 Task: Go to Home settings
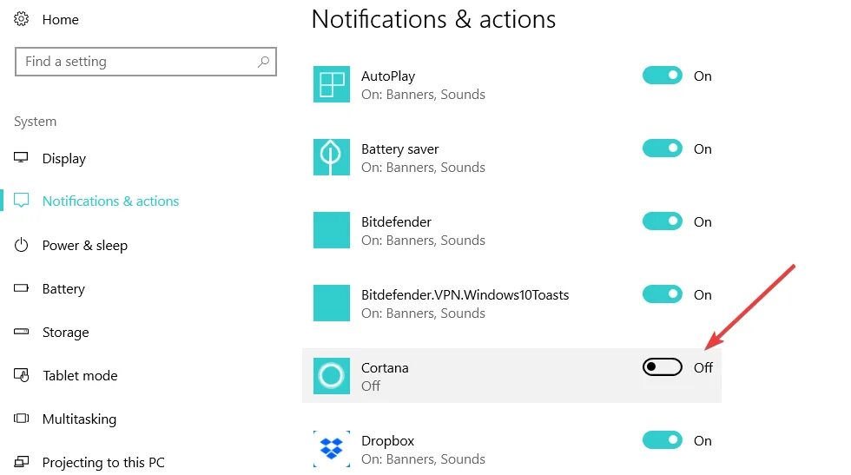[x=60, y=20]
